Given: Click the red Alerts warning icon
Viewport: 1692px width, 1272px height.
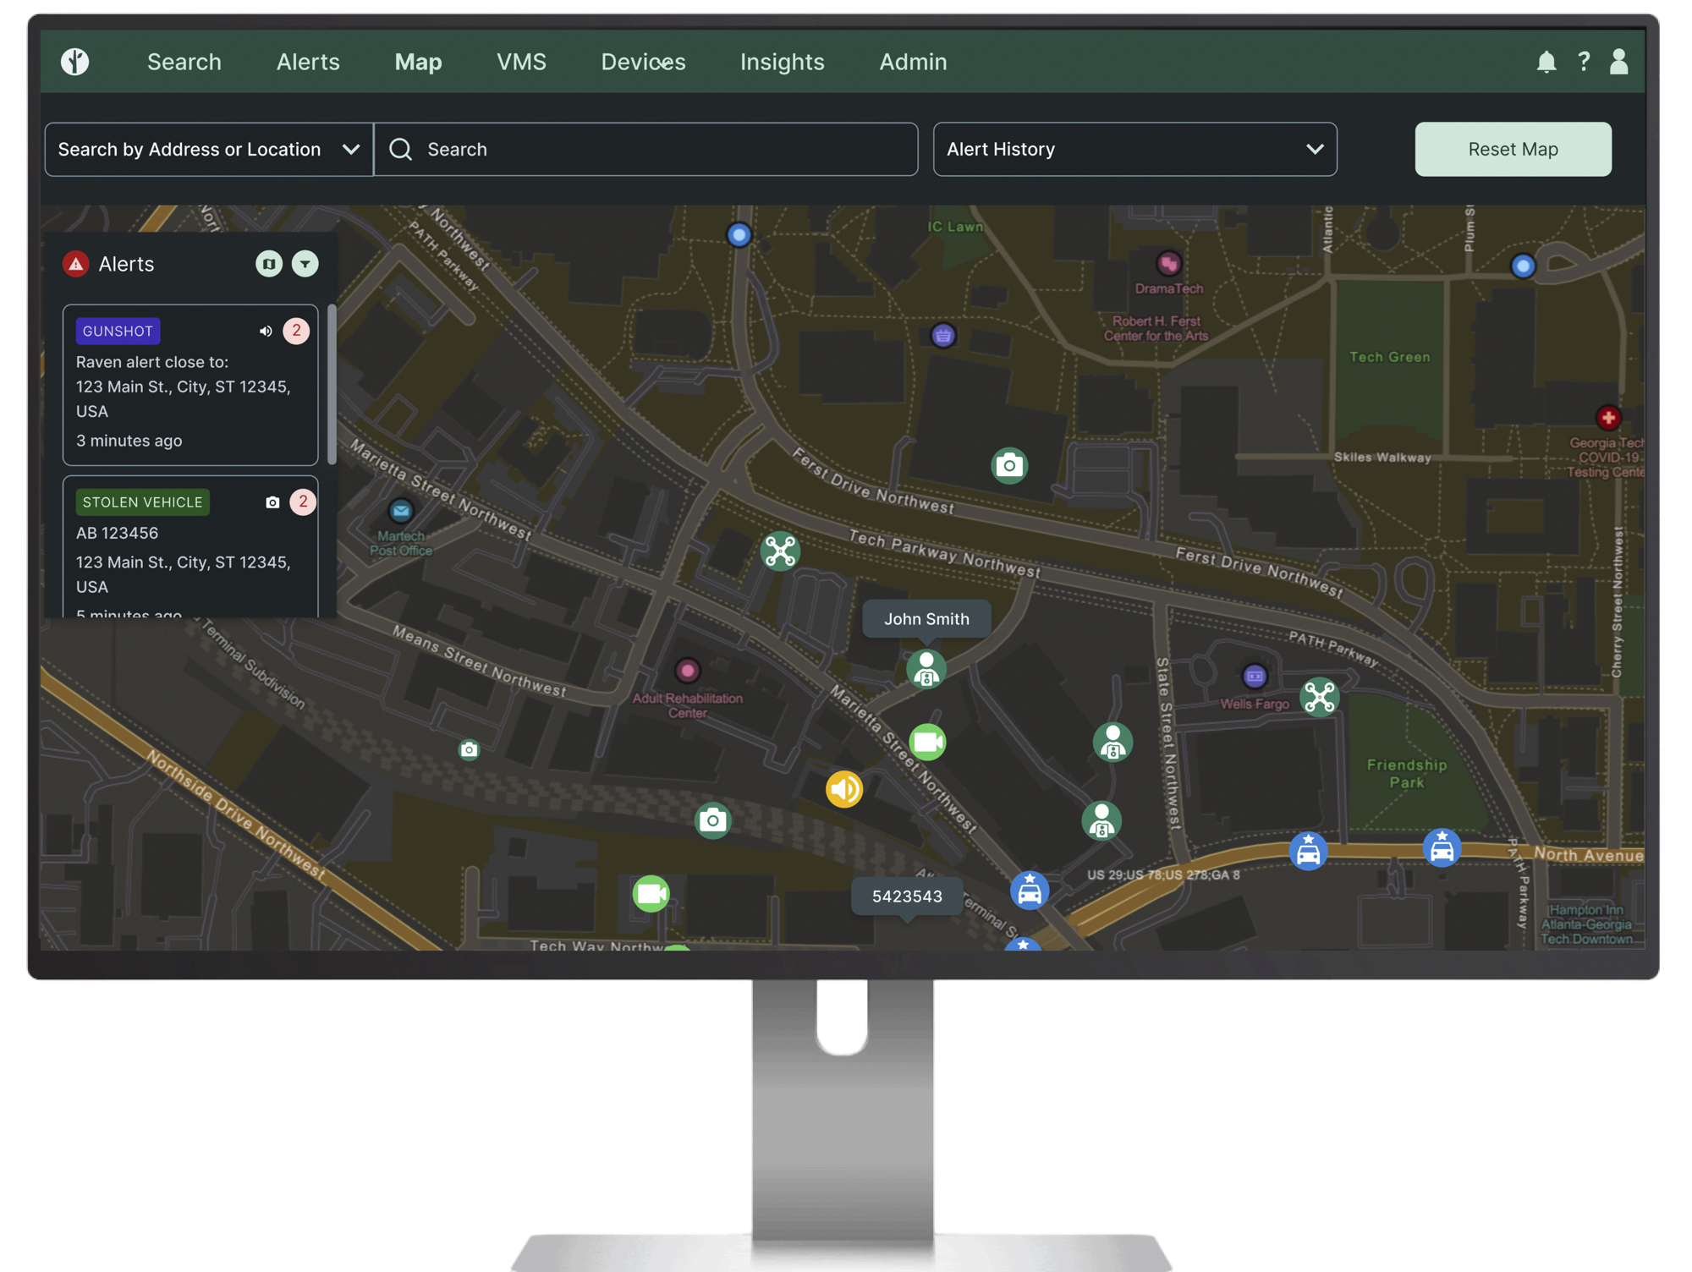Looking at the screenshot, I should click(76, 264).
